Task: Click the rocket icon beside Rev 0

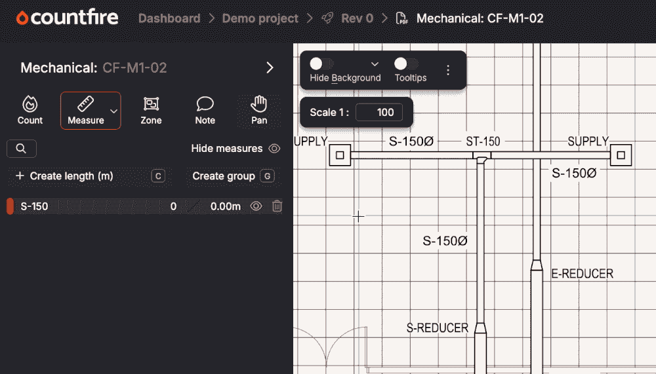Action: click(x=327, y=18)
